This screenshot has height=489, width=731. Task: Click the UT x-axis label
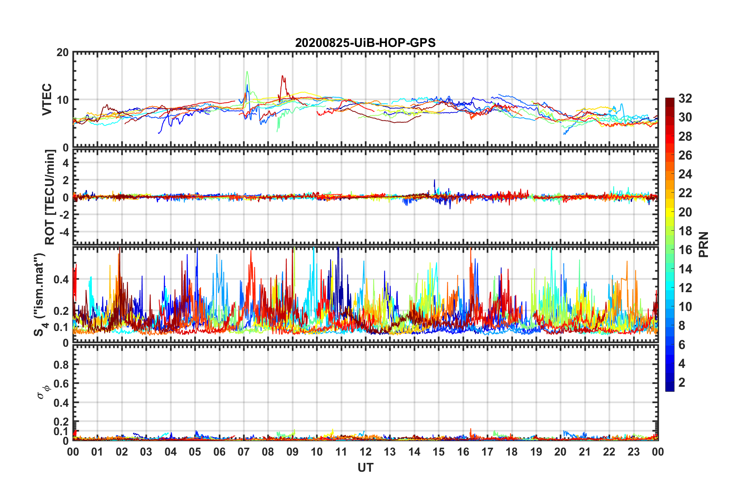[365, 467]
